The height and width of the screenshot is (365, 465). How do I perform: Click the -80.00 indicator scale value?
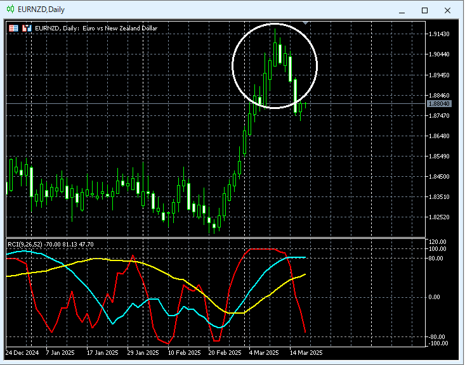click(x=437, y=337)
